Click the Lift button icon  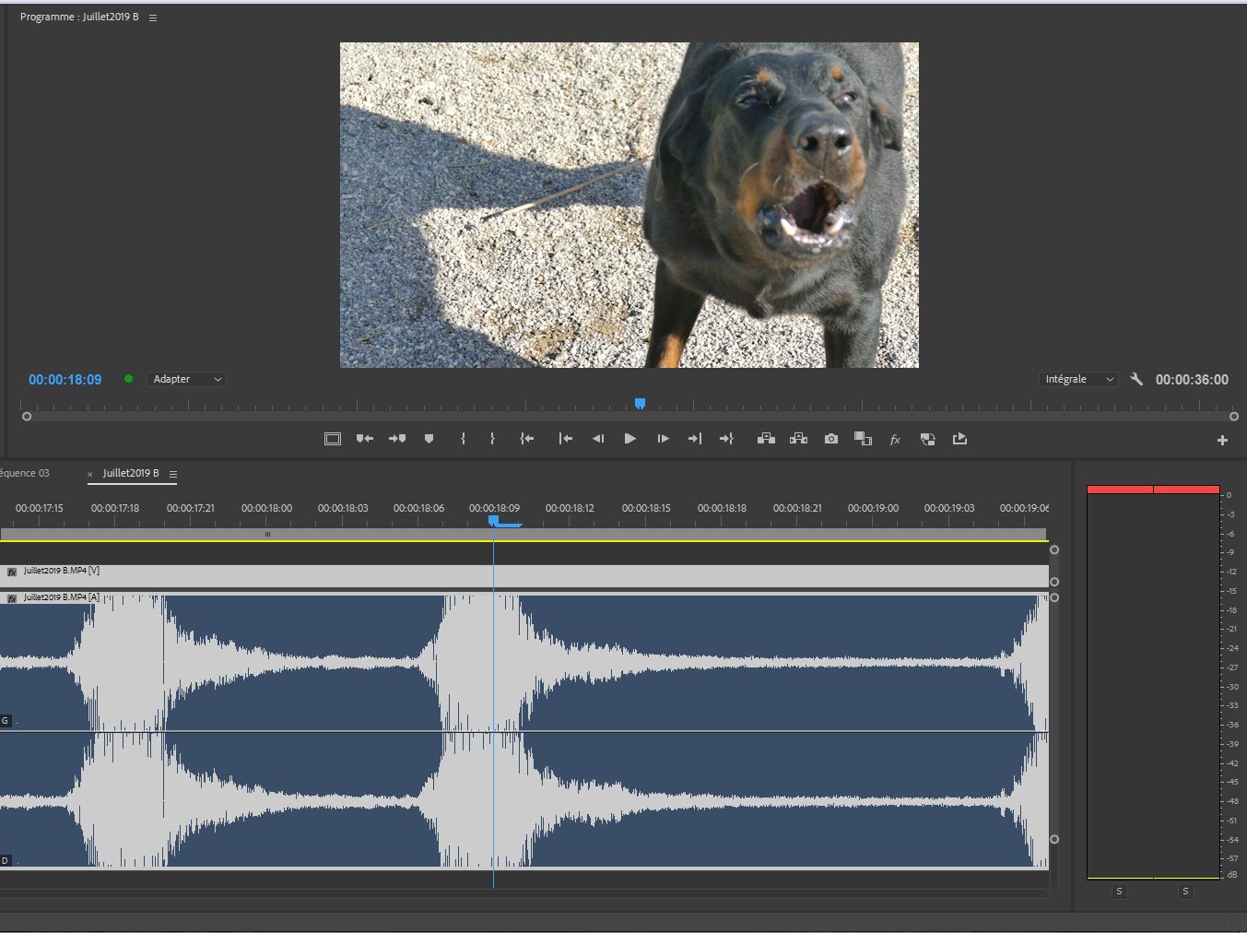[766, 440]
